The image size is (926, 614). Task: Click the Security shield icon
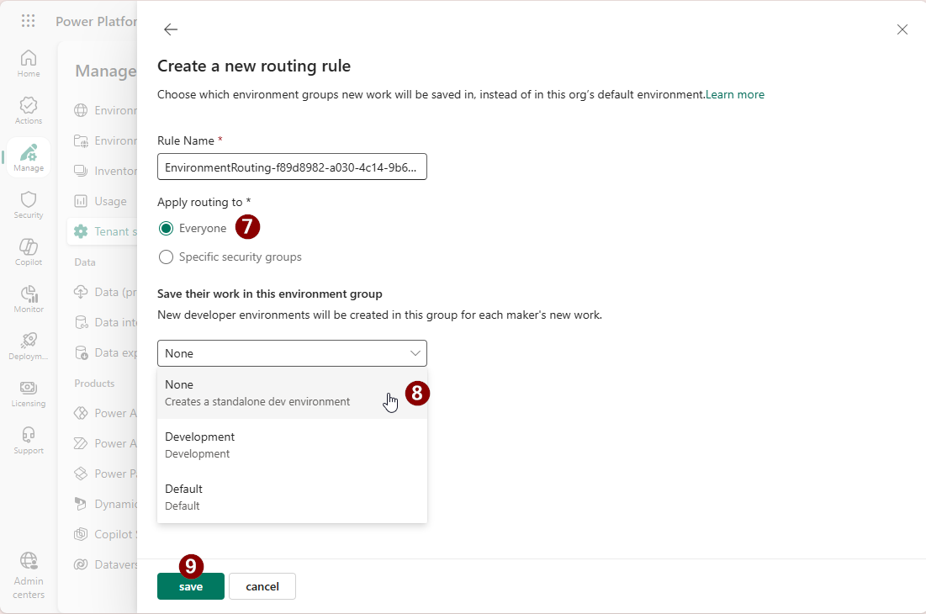28,202
